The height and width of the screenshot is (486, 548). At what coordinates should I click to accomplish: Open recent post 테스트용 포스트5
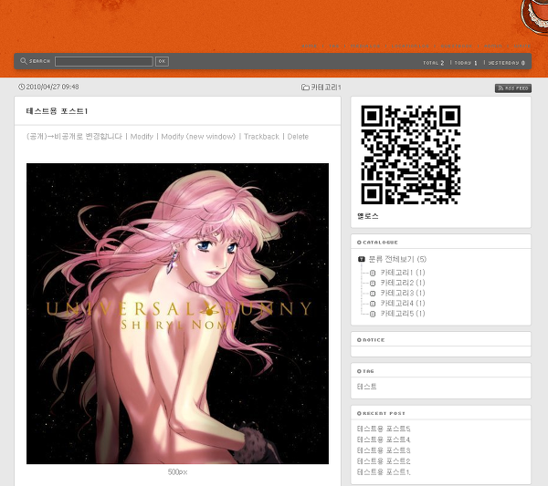[384, 429]
